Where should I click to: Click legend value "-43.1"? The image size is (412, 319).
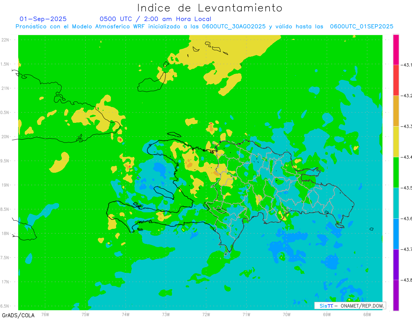[x=406, y=65]
